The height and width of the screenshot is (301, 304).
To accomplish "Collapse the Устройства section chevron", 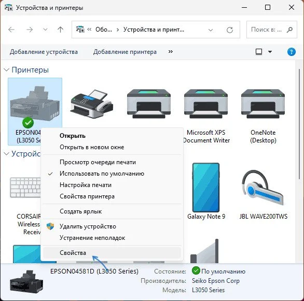I will (x=7, y=154).
